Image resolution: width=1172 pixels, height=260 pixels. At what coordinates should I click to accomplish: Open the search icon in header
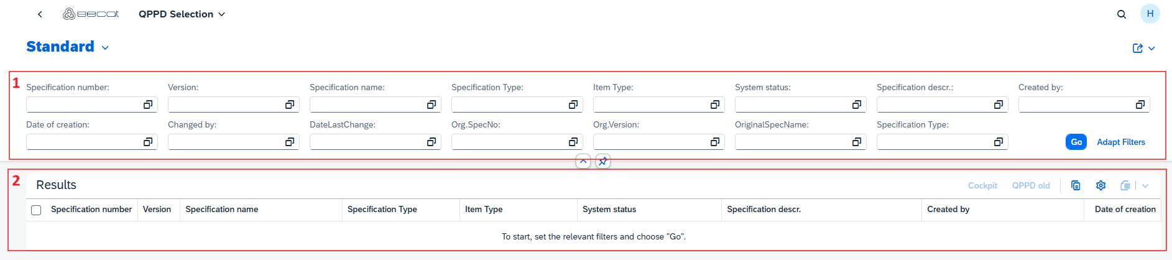1122,14
